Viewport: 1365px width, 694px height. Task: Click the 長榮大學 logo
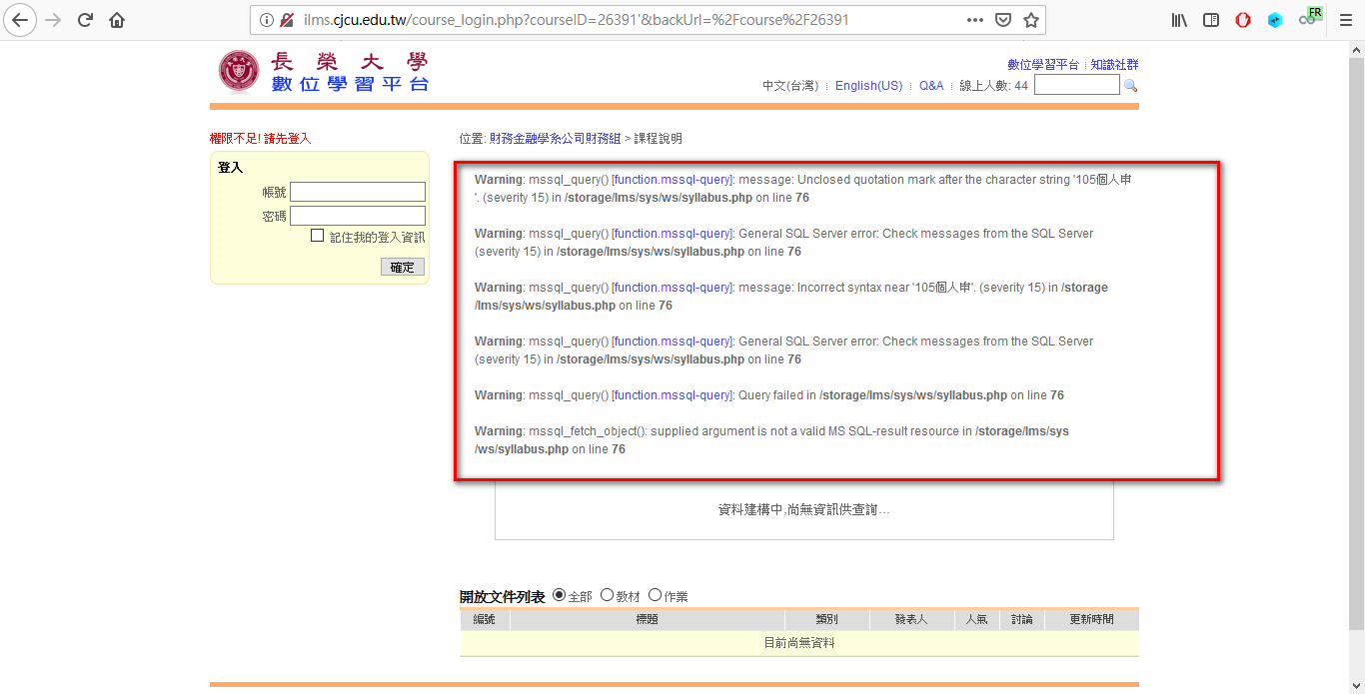pos(324,71)
